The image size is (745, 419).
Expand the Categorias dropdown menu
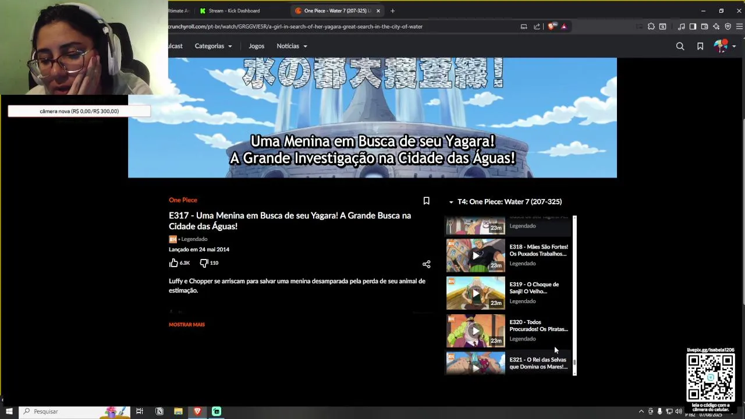point(213,46)
